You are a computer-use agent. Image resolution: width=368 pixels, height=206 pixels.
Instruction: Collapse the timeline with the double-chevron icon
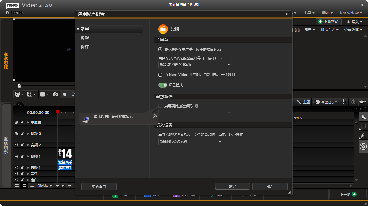(20, 104)
